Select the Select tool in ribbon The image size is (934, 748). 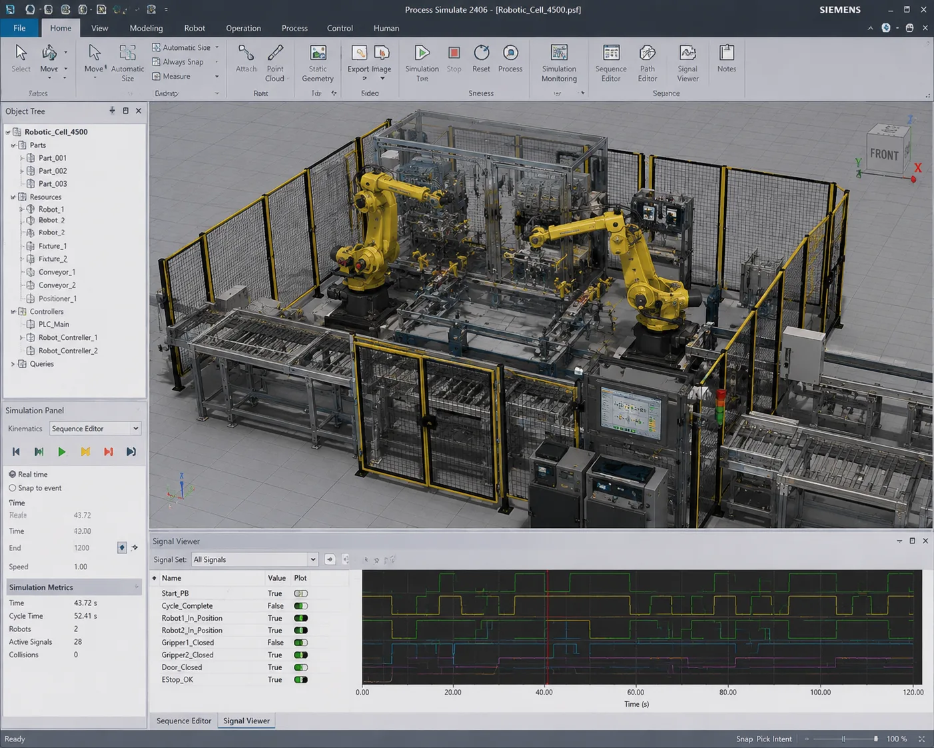[21, 59]
